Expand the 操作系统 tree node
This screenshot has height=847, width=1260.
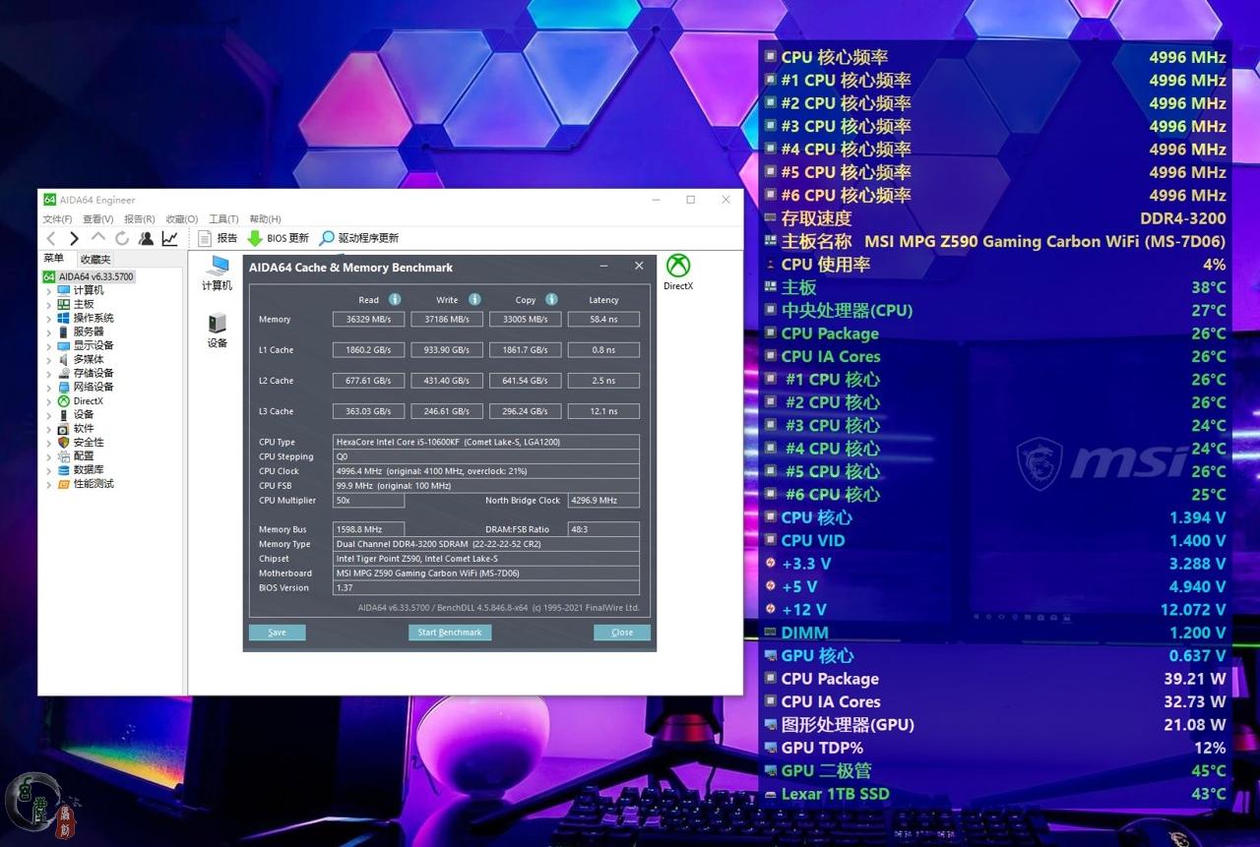tap(49, 318)
